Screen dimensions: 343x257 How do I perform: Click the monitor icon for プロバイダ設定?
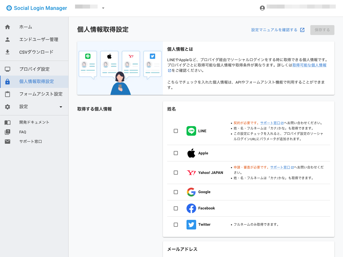8,69
